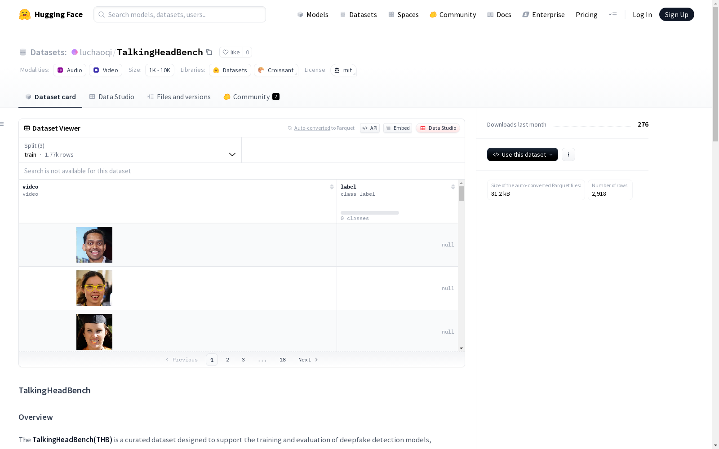The image size is (719, 449).
Task: Click the like count 0
Action: click(x=247, y=52)
